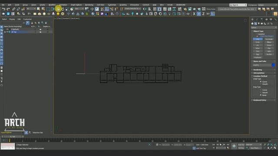The image size is (278, 156).
Task: Open the Hierarchy tab in command panel
Action: point(261,19)
